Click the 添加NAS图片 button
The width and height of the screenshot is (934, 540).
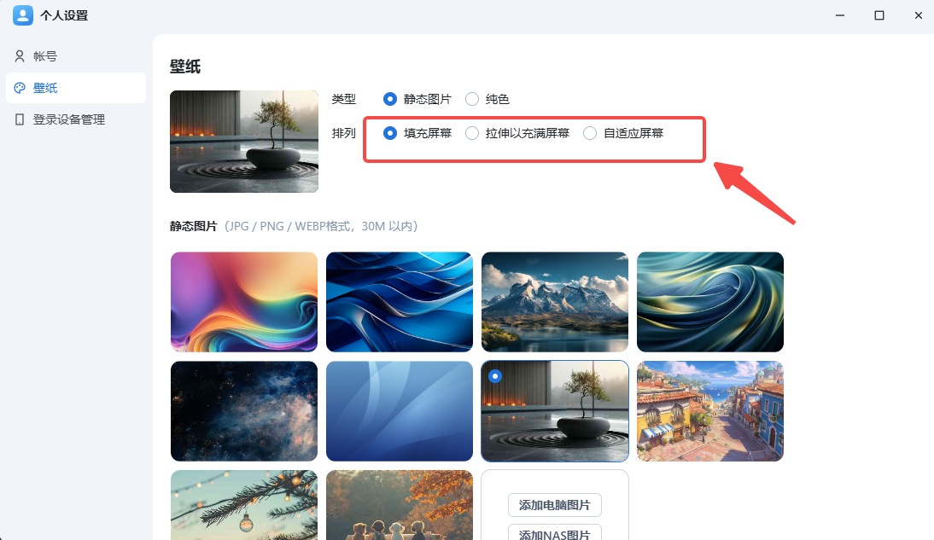[x=555, y=533]
